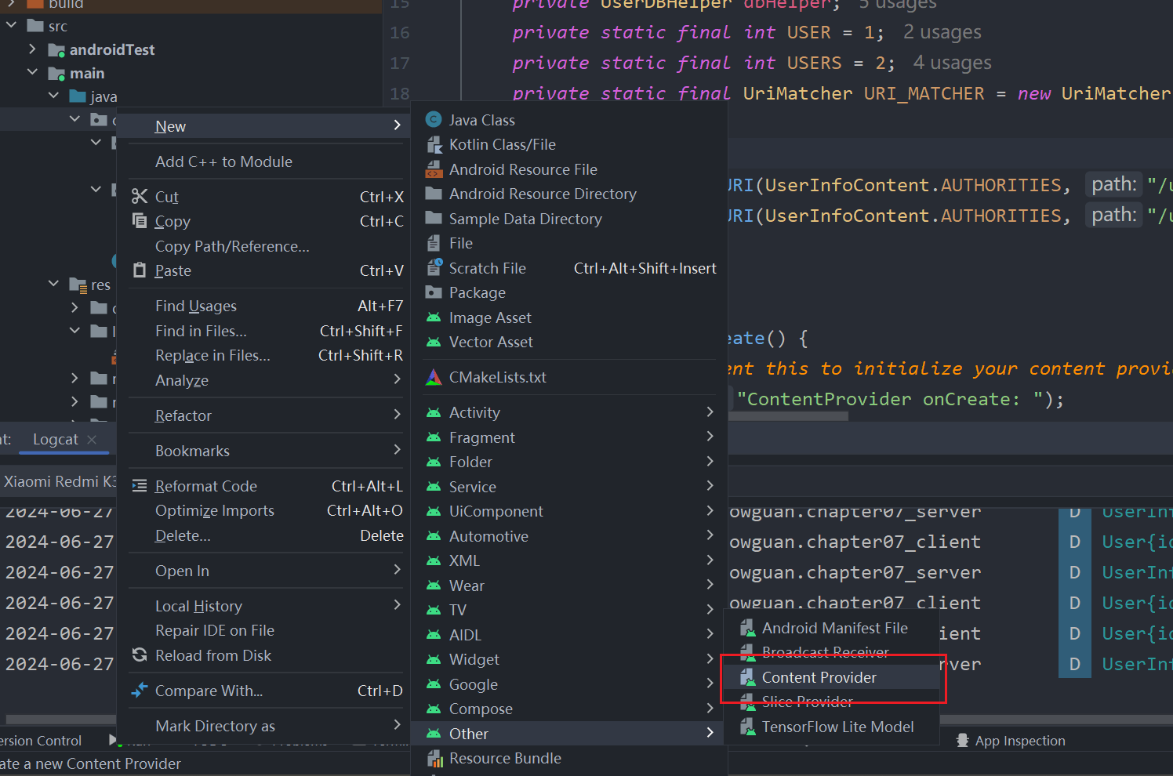Open the Service submenu arrow
Image resolution: width=1173 pixels, height=776 pixels.
click(710, 486)
